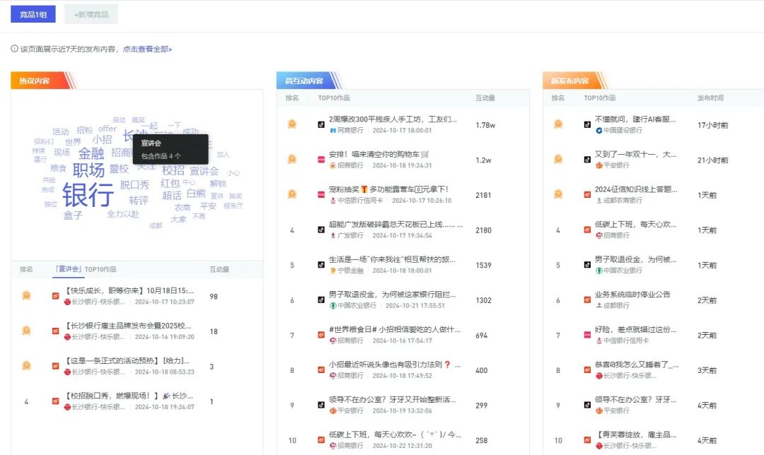Click Douyin icon beside 领导不在办公室？牙牙又开始整新活
This screenshot has width=764, height=455.
click(x=321, y=405)
